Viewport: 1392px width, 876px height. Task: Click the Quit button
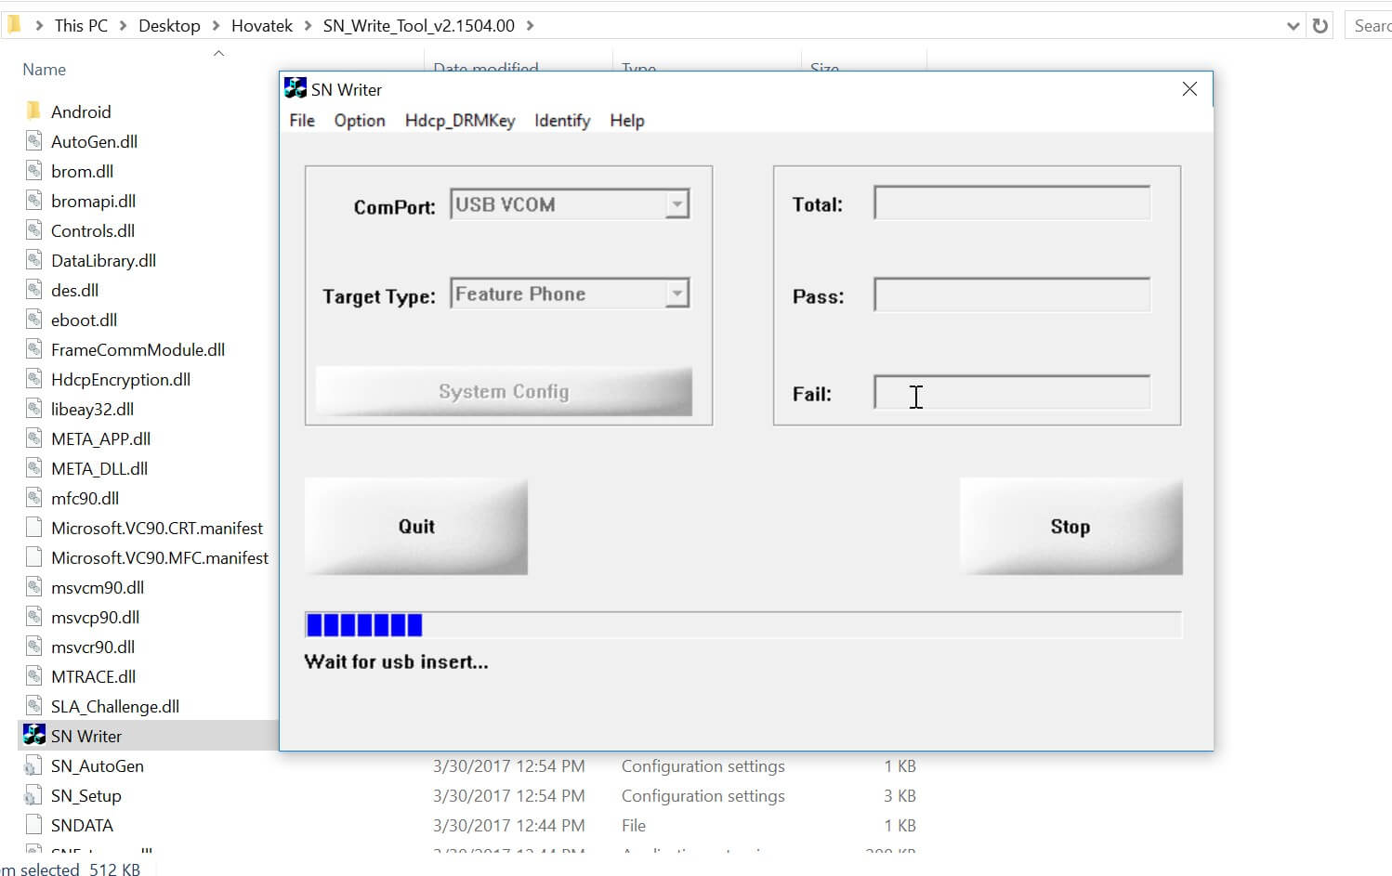pos(415,526)
